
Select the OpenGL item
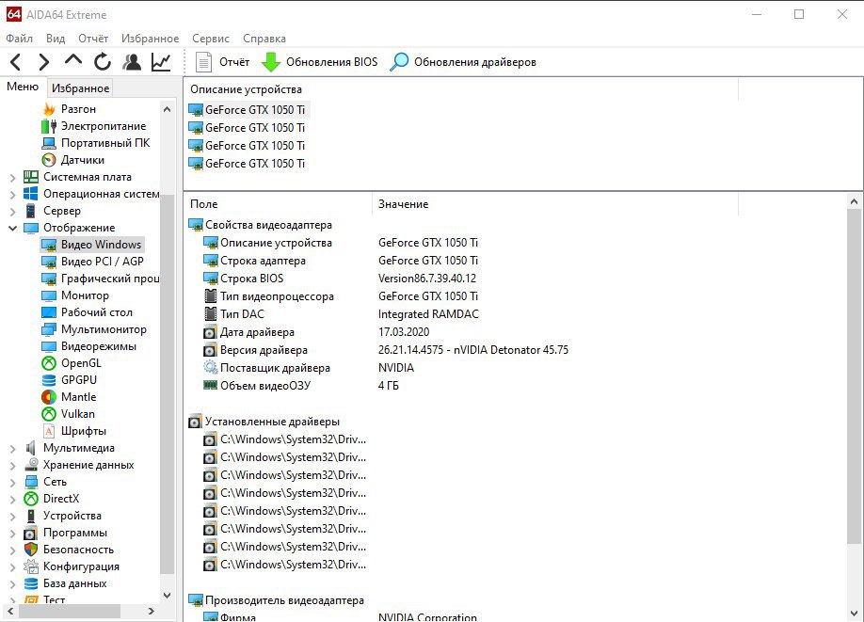72,363
